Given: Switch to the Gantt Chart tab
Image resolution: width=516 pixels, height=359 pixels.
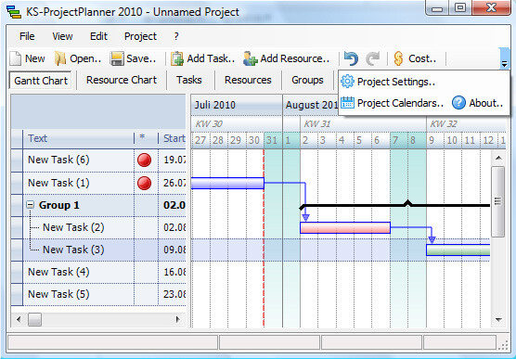Looking at the screenshot, I should [41, 81].
